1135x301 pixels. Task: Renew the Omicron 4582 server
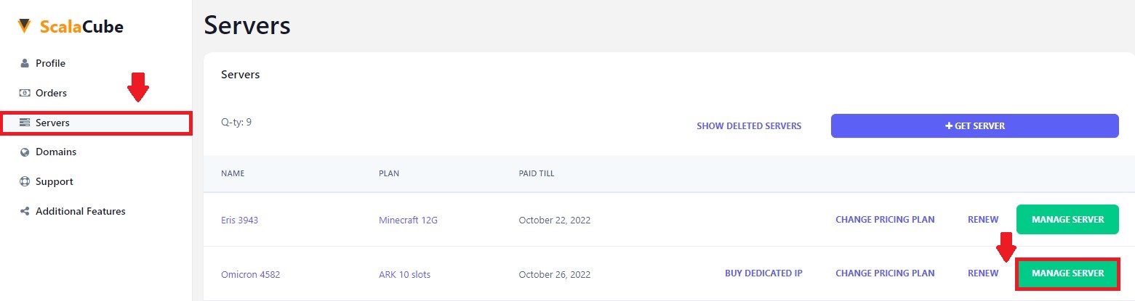[x=982, y=274]
